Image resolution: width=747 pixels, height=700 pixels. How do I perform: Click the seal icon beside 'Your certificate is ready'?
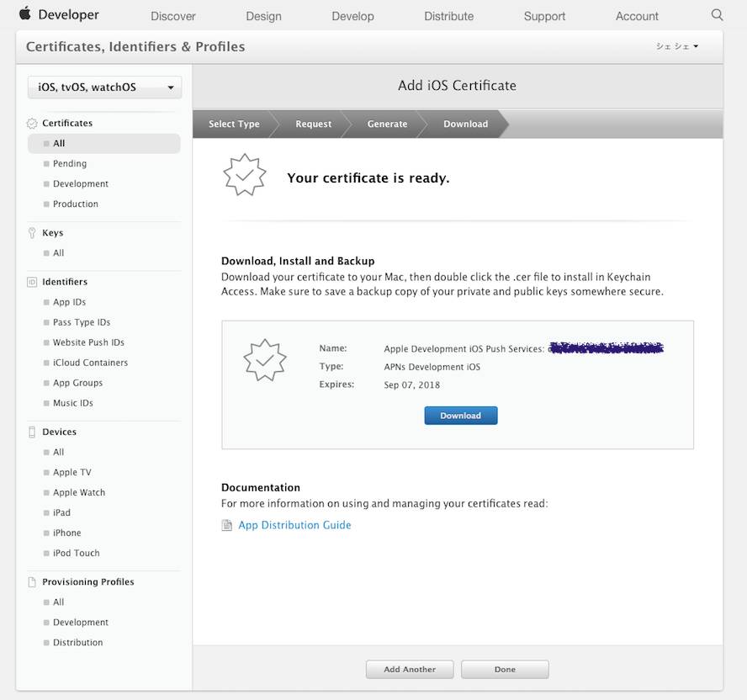(x=245, y=175)
